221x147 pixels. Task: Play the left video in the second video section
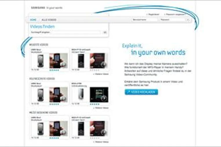click(59, 95)
